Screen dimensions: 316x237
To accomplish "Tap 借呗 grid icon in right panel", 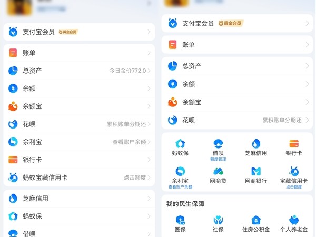I will (x=218, y=143).
